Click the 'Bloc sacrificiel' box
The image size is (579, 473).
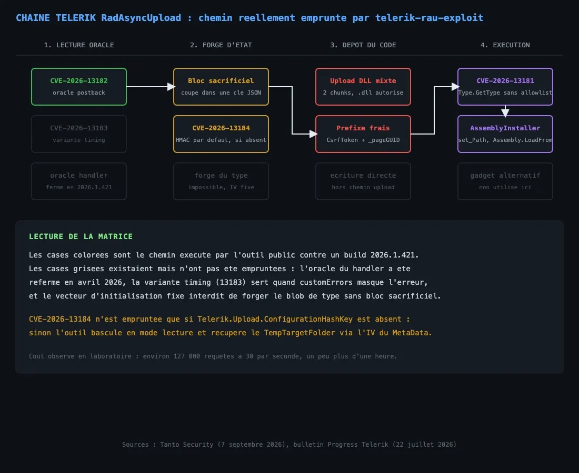221,87
